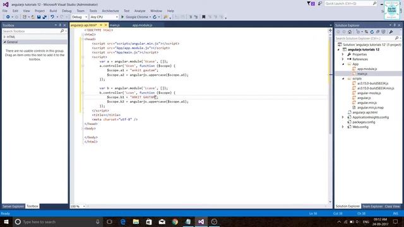Open the Google Chrome browser target dropdown
The width and height of the screenshot is (404, 227).
150,17
